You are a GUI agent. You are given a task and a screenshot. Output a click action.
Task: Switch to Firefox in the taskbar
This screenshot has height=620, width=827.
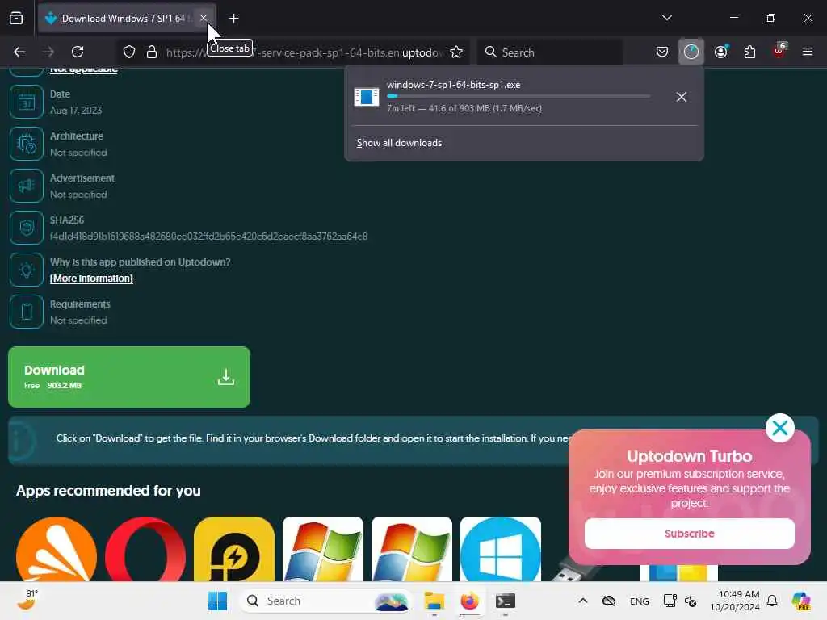[469, 601]
